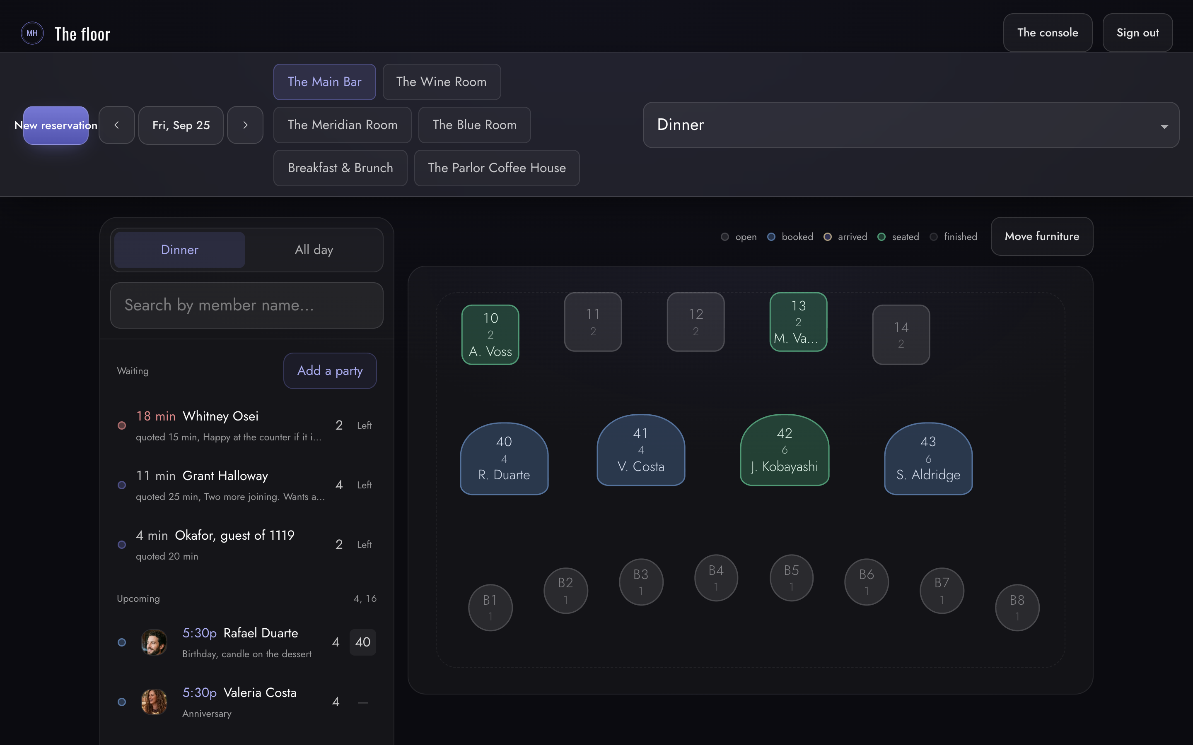Click the New reservation button

pyautogui.click(x=56, y=125)
